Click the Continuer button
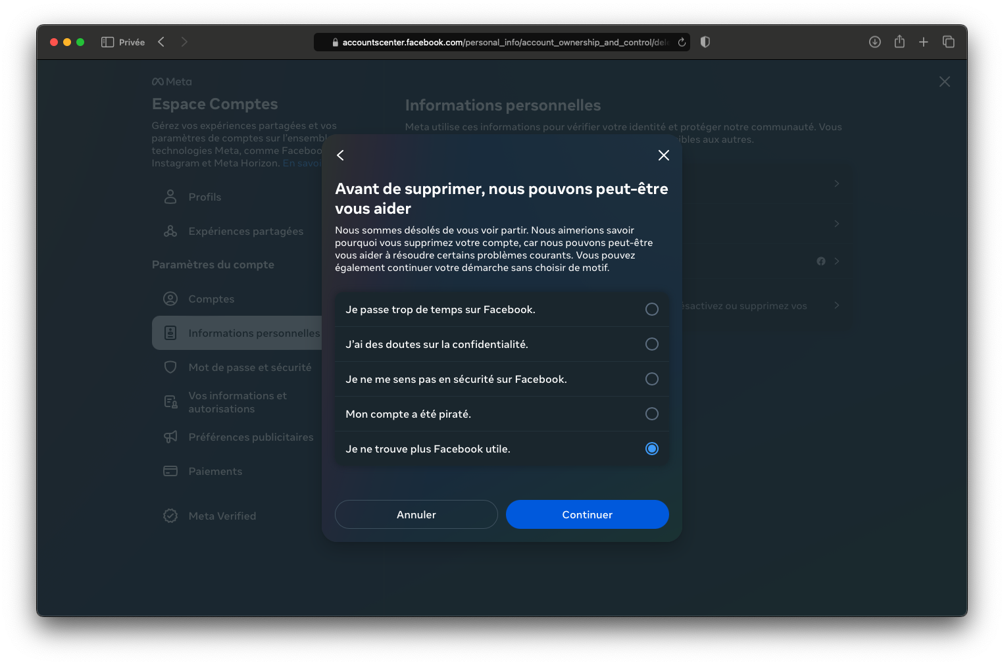Screen dimensions: 1004x665 tap(587, 514)
